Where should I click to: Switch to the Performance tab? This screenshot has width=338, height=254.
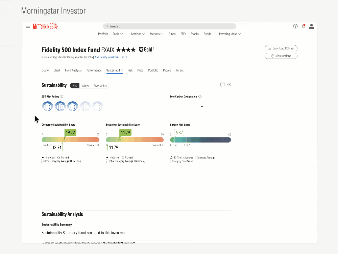(94, 70)
